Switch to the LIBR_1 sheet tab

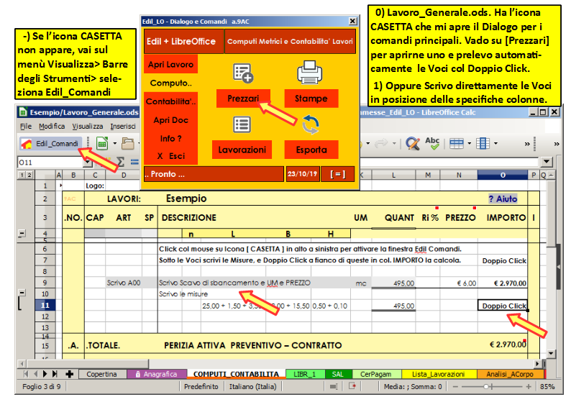point(304,374)
